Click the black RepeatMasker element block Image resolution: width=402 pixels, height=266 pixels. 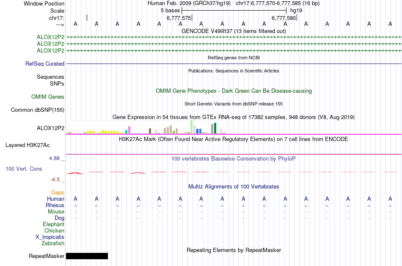pos(87,256)
